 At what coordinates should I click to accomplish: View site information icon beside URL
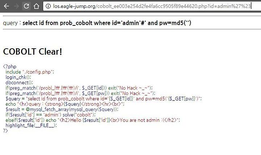click(48, 6)
